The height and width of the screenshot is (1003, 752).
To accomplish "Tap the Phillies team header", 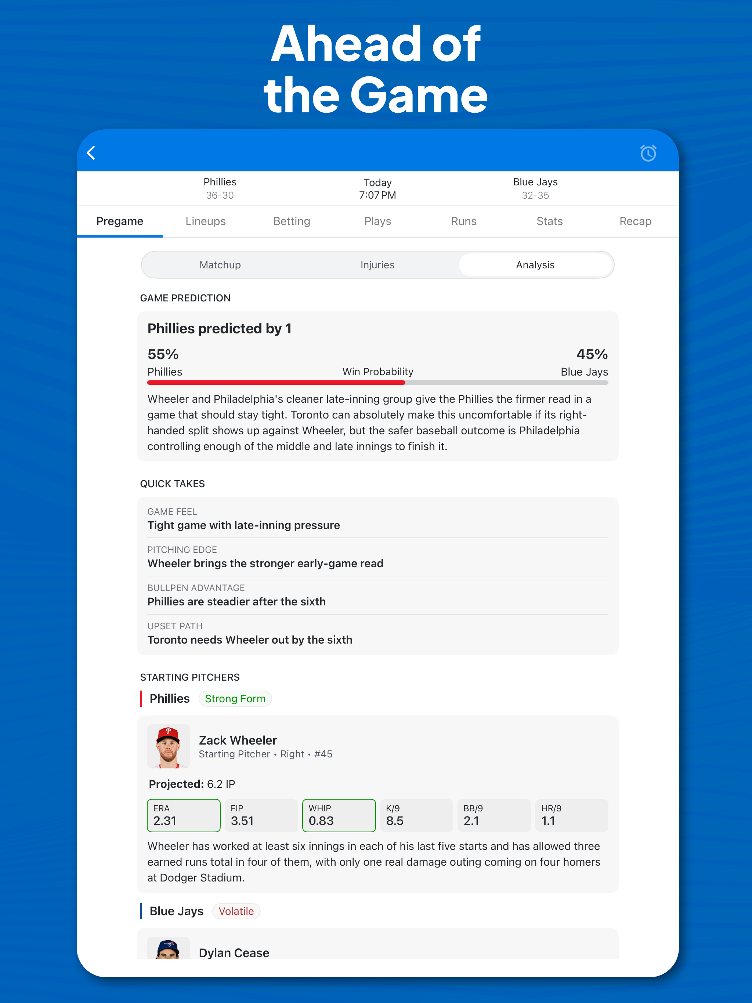I will coord(220,188).
